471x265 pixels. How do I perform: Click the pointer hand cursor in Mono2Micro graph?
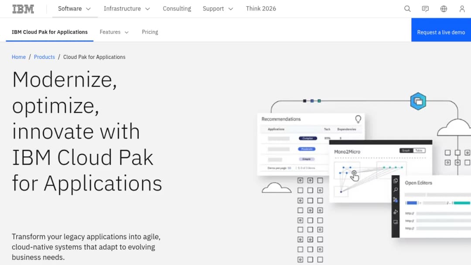coord(355,176)
